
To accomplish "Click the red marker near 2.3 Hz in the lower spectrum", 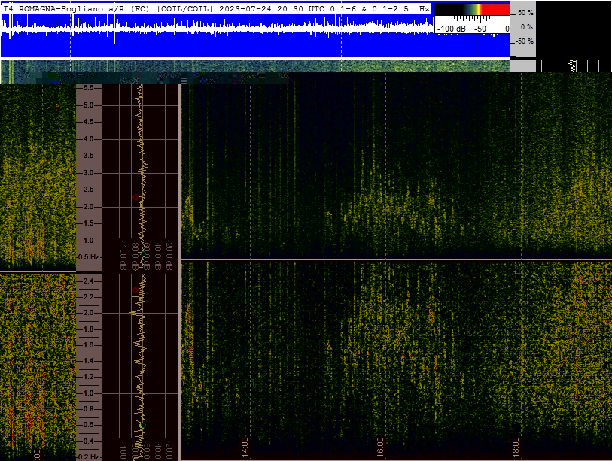I will [x=135, y=290].
